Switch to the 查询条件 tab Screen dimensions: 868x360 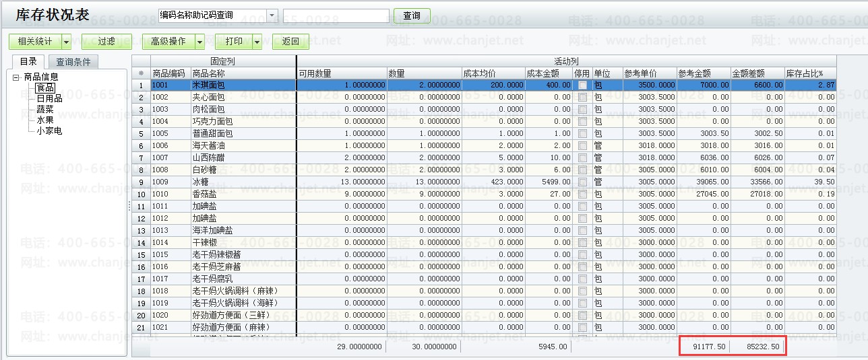(x=73, y=62)
